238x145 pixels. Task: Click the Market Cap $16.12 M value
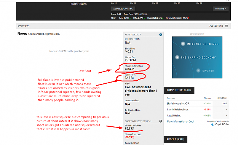coord(130,60)
